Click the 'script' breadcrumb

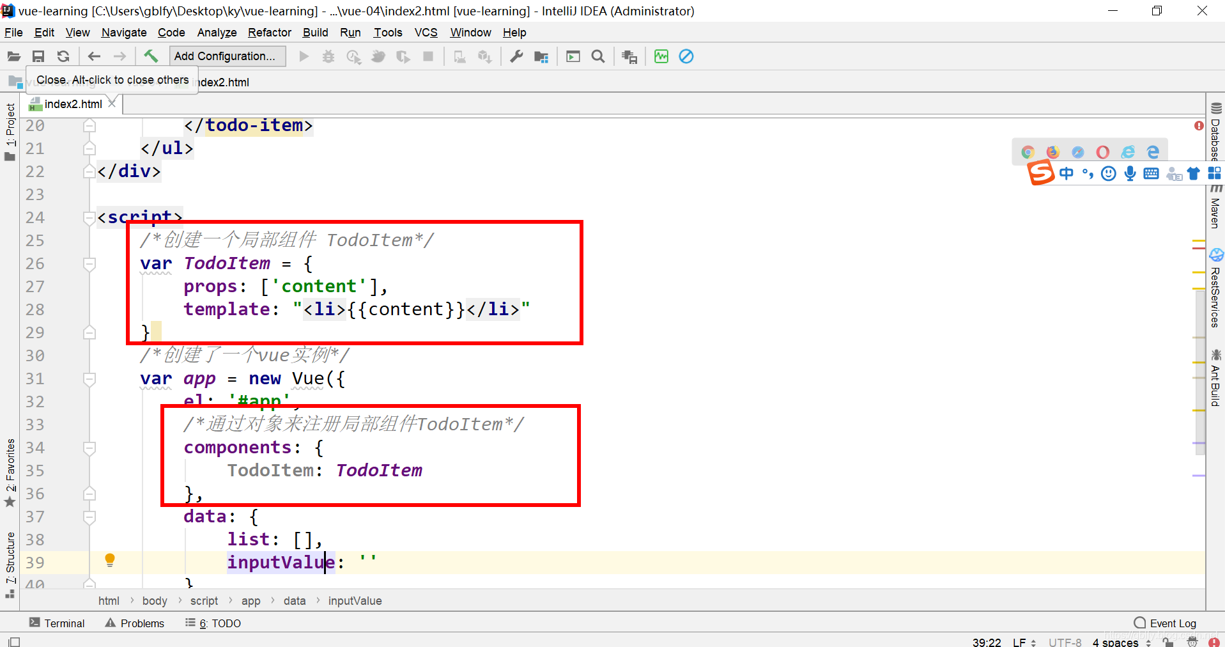pos(204,601)
